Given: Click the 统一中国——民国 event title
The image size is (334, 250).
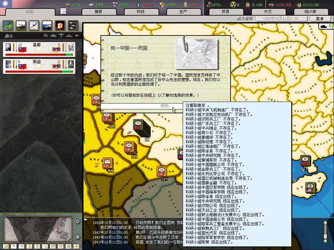Looking at the screenshot, I should pos(129,48).
